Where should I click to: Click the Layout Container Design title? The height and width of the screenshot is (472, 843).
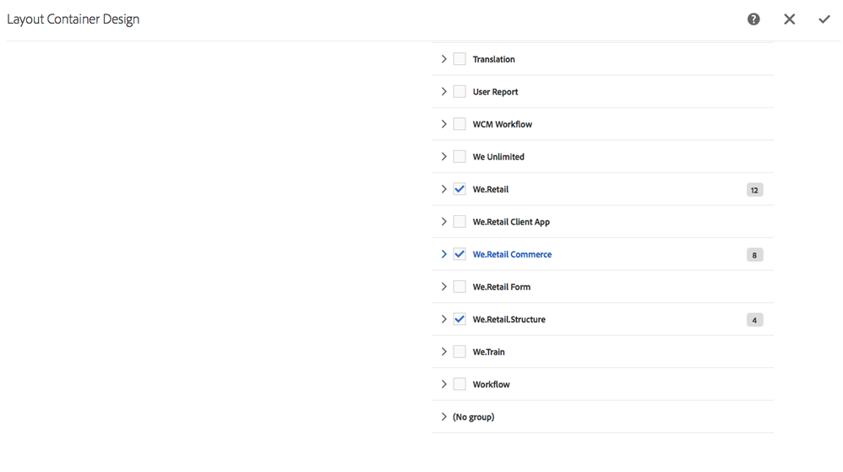(x=73, y=19)
